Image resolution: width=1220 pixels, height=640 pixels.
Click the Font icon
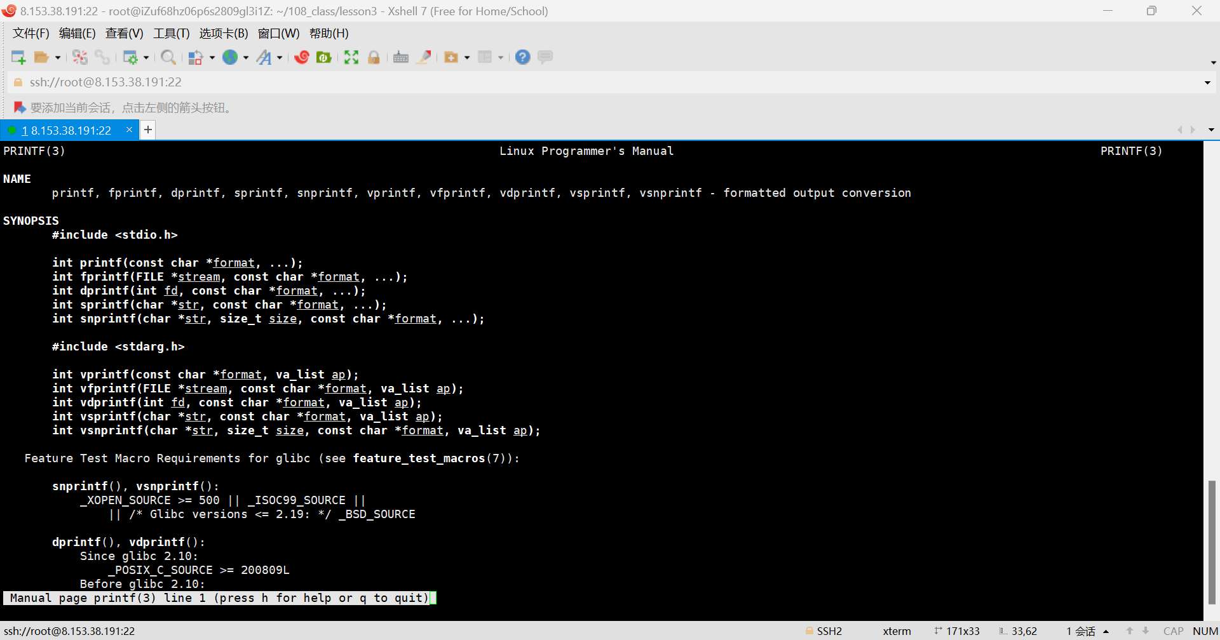coord(264,58)
